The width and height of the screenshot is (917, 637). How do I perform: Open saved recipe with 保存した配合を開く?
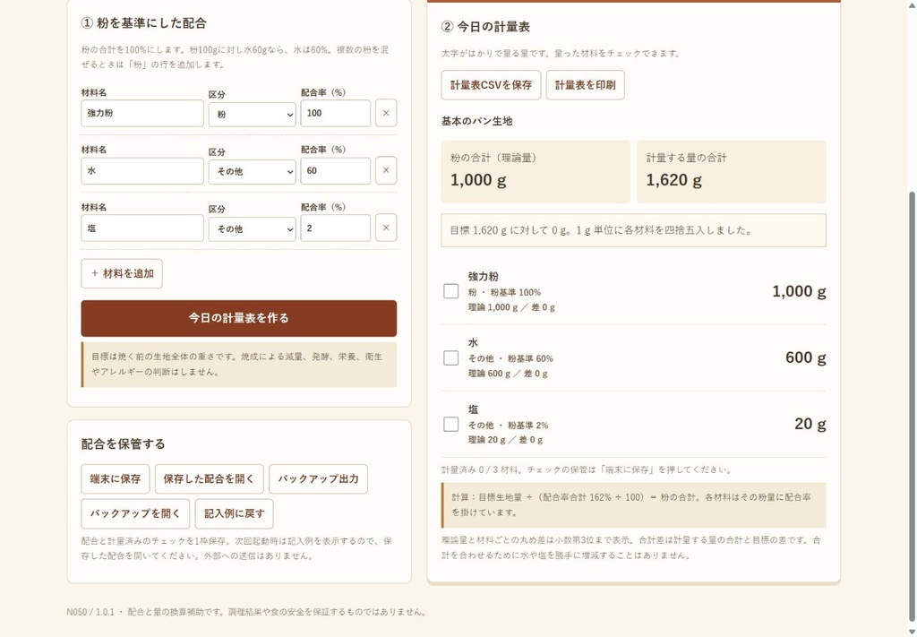pos(210,479)
